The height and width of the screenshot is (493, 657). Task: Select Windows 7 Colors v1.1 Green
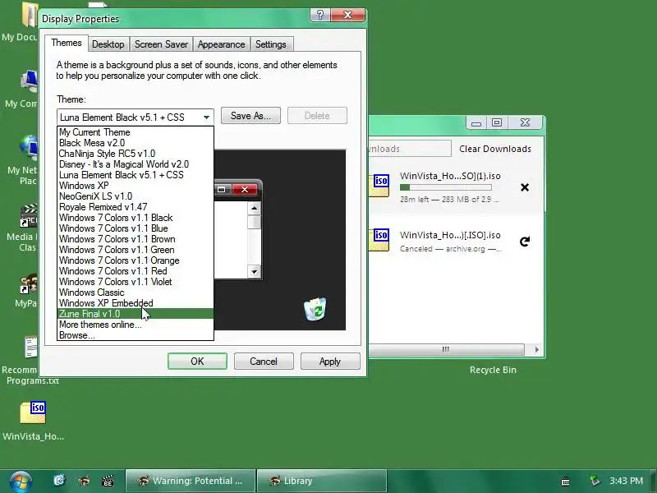coord(136,250)
